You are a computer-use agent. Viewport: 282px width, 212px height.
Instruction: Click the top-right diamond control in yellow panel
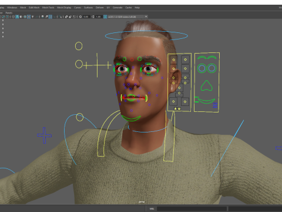click(x=185, y=59)
